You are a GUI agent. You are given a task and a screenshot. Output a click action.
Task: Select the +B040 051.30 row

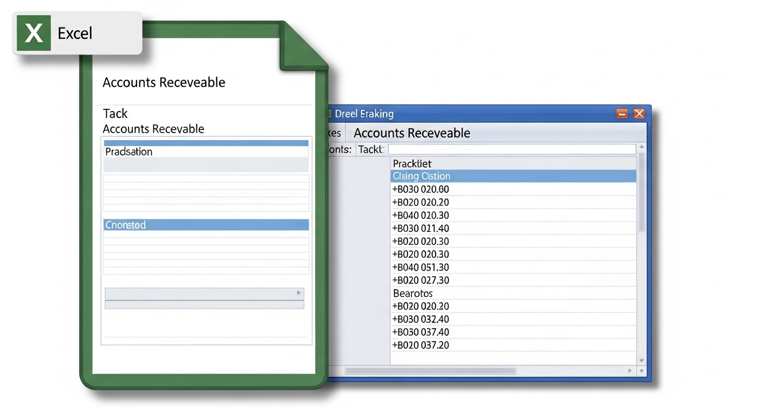click(513, 267)
